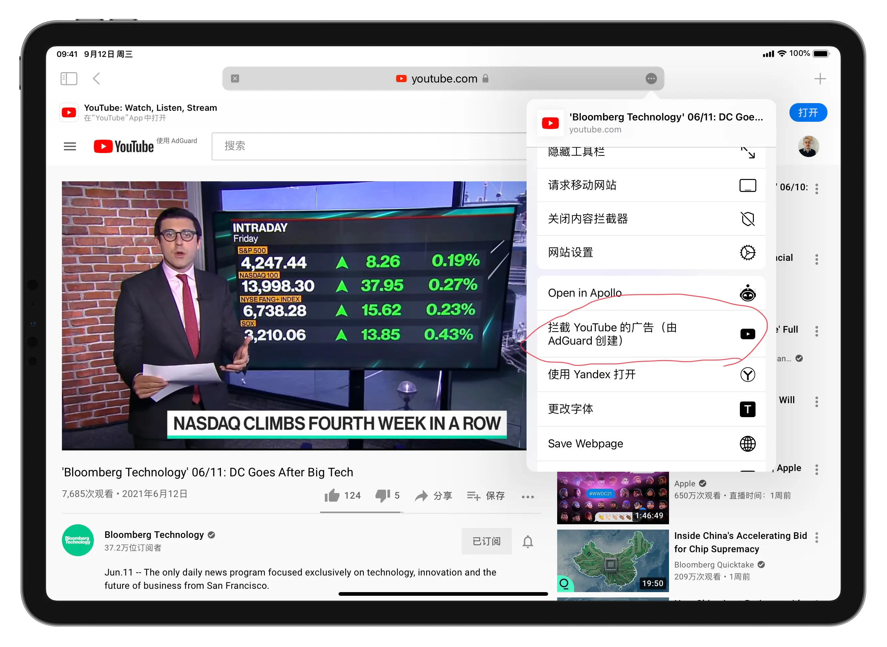Go back with the Safari back arrow

click(97, 79)
